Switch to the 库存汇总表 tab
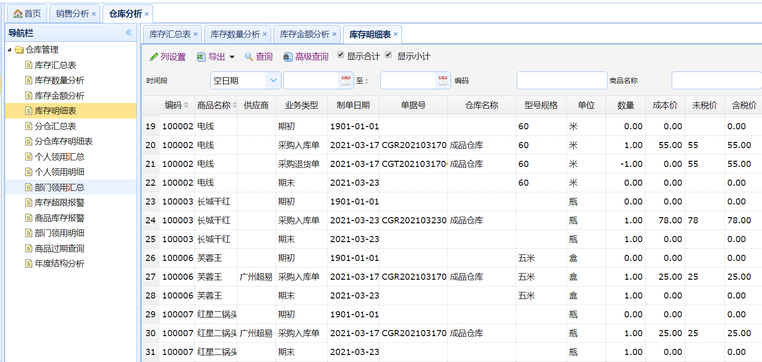The height and width of the screenshot is (362, 762). point(170,34)
